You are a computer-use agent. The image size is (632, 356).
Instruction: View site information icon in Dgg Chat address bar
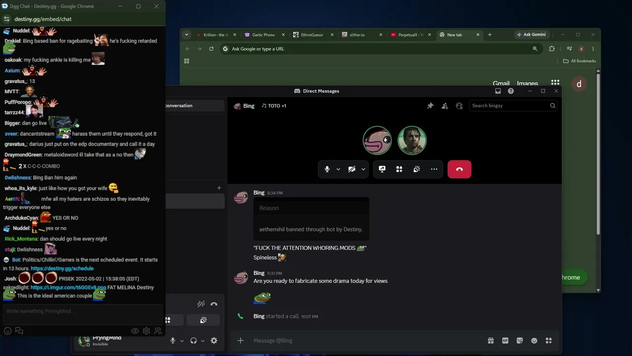6,19
